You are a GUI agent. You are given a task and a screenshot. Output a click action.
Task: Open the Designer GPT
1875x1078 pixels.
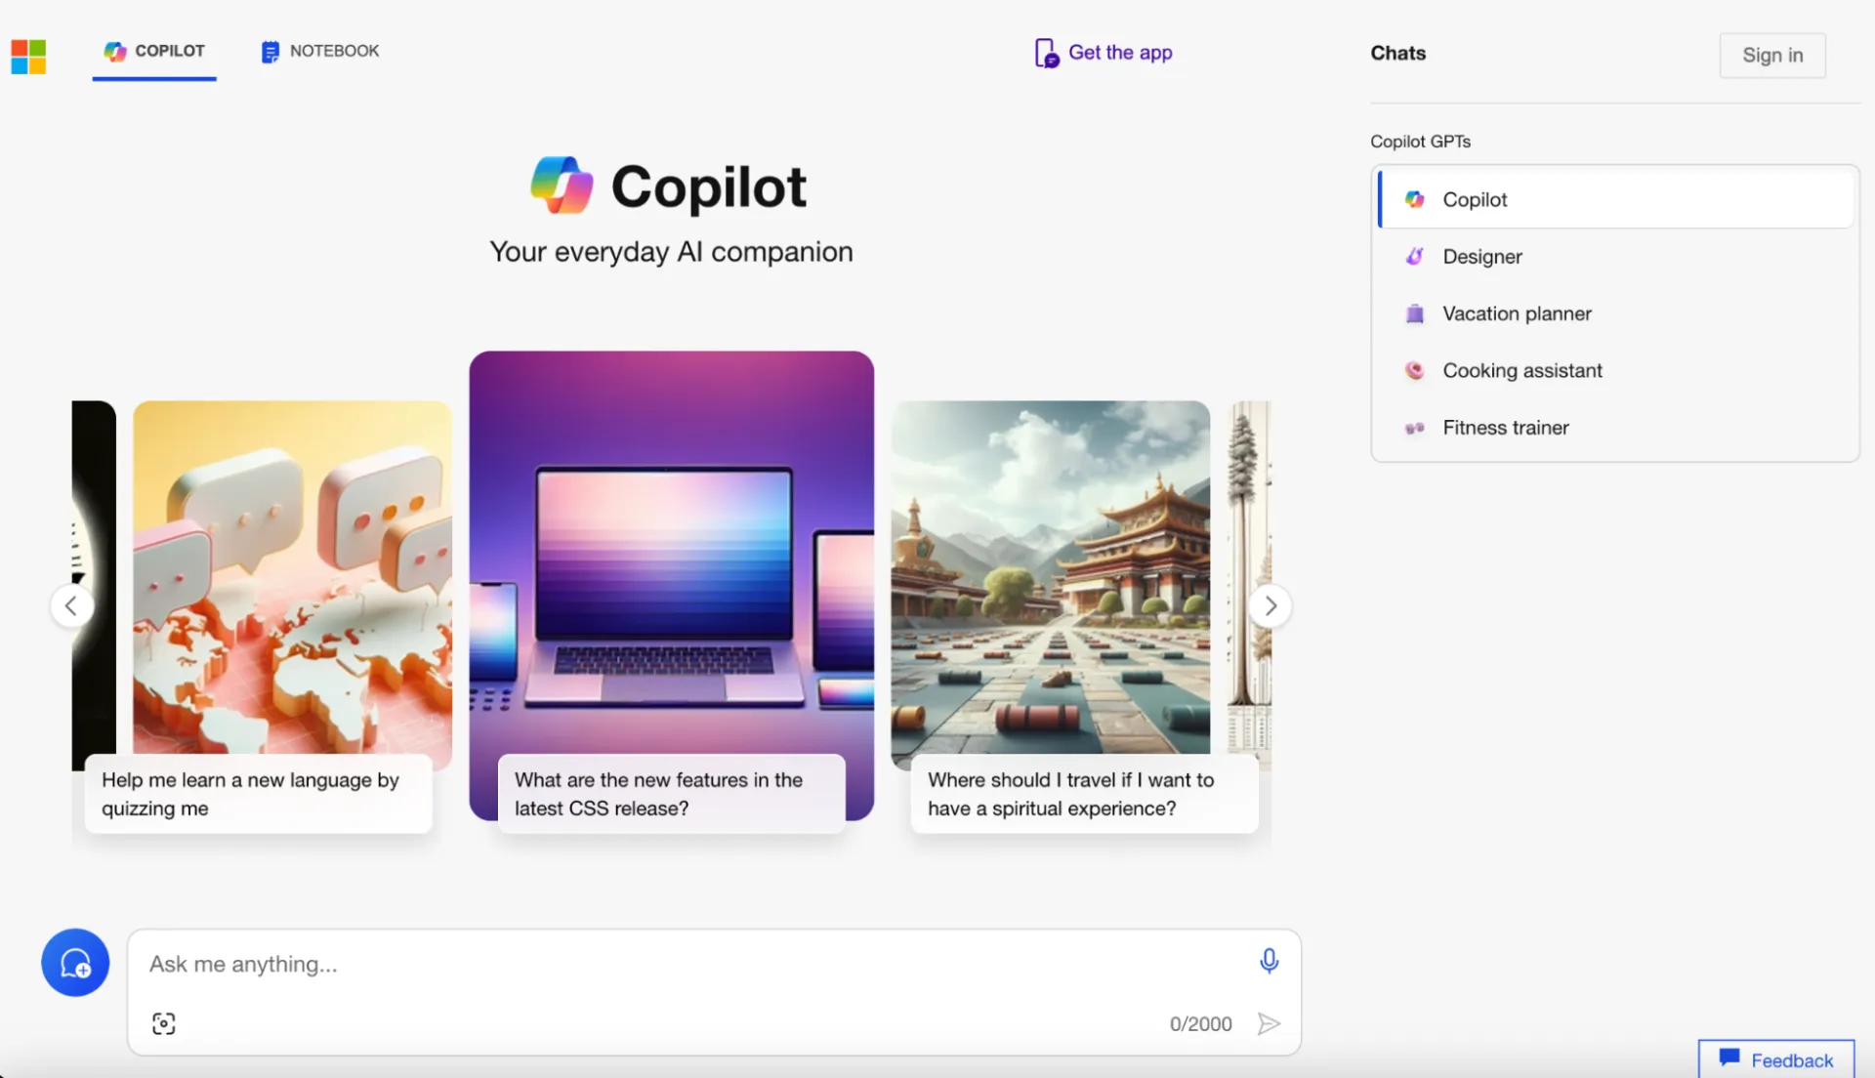pos(1615,257)
